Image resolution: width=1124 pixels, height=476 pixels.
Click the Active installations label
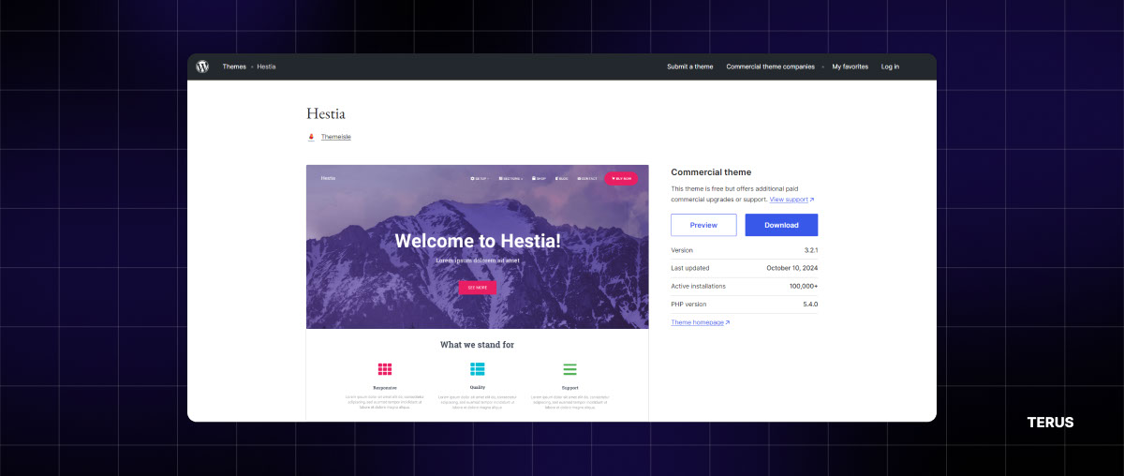pyautogui.click(x=699, y=286)
